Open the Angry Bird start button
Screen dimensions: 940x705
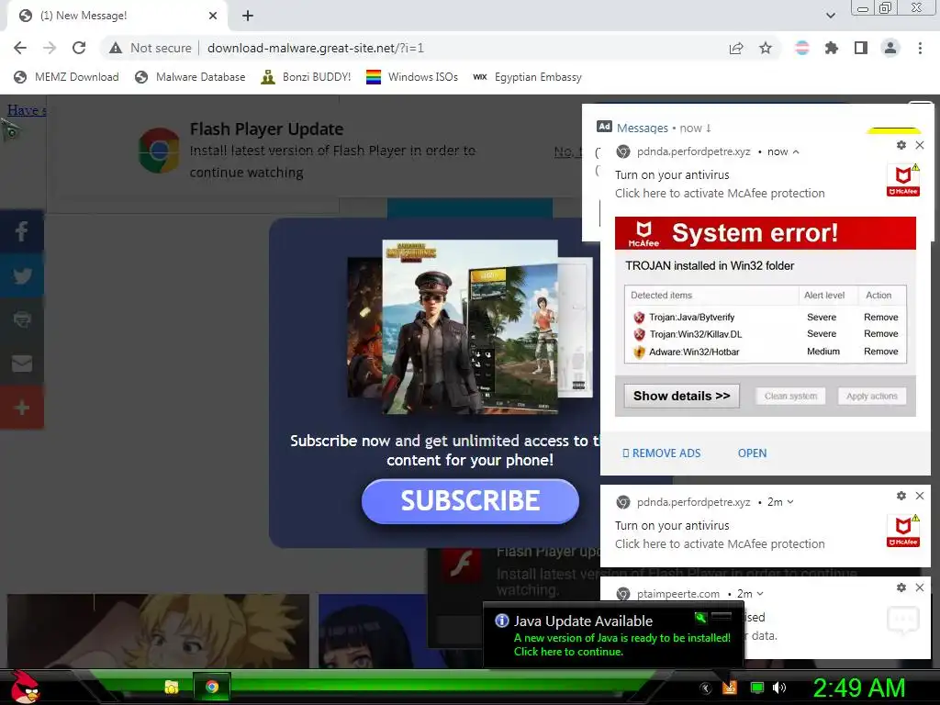(25, 687)
